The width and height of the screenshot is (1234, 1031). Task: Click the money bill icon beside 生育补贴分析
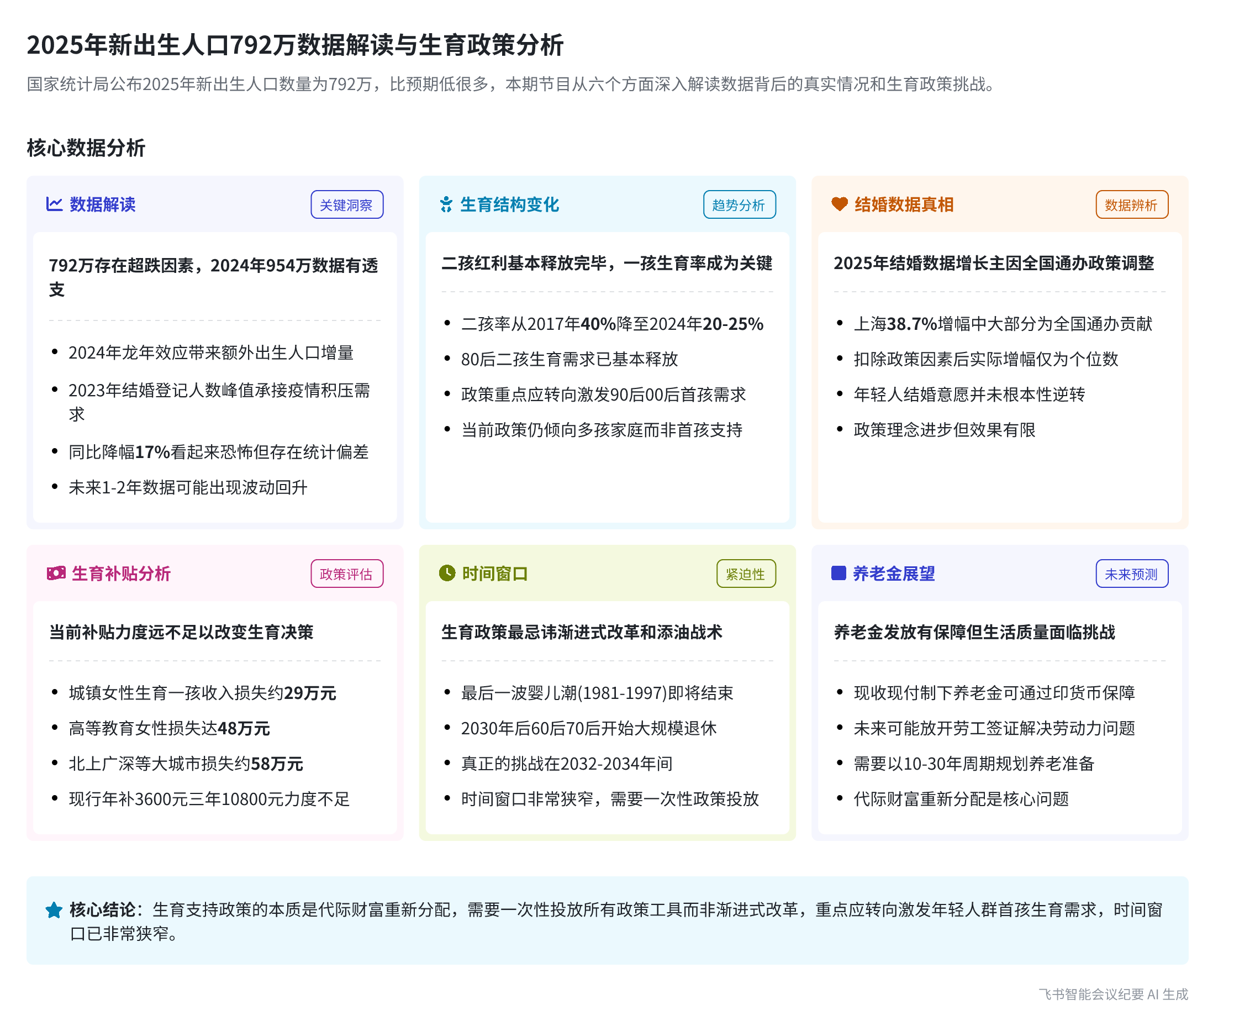(x=56, y=573)
